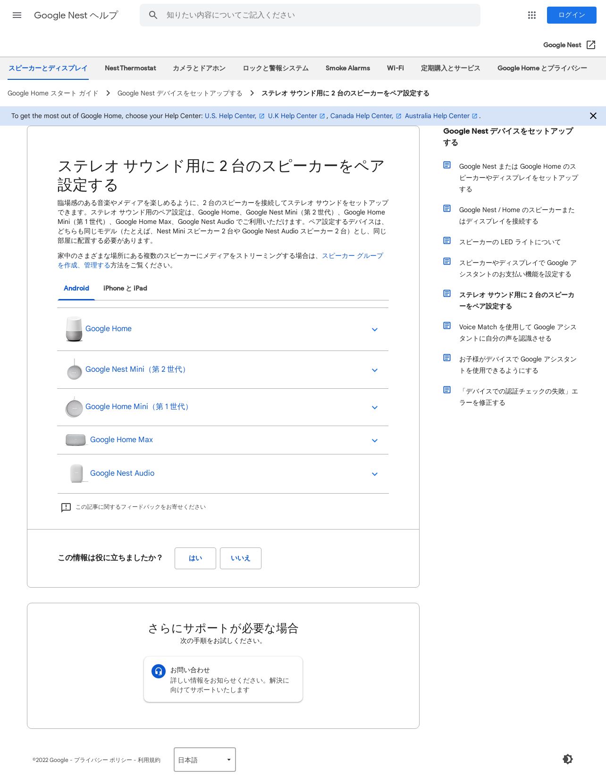Screen dimensions: 606x778
Task: Open the ロックと警報システム tab
Action: pos(276,68)
